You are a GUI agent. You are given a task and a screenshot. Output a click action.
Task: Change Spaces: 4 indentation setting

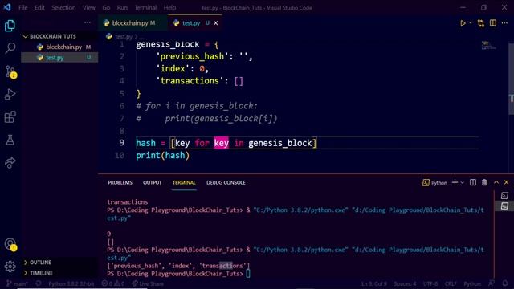pyautogui.click(x=405, y=283)
